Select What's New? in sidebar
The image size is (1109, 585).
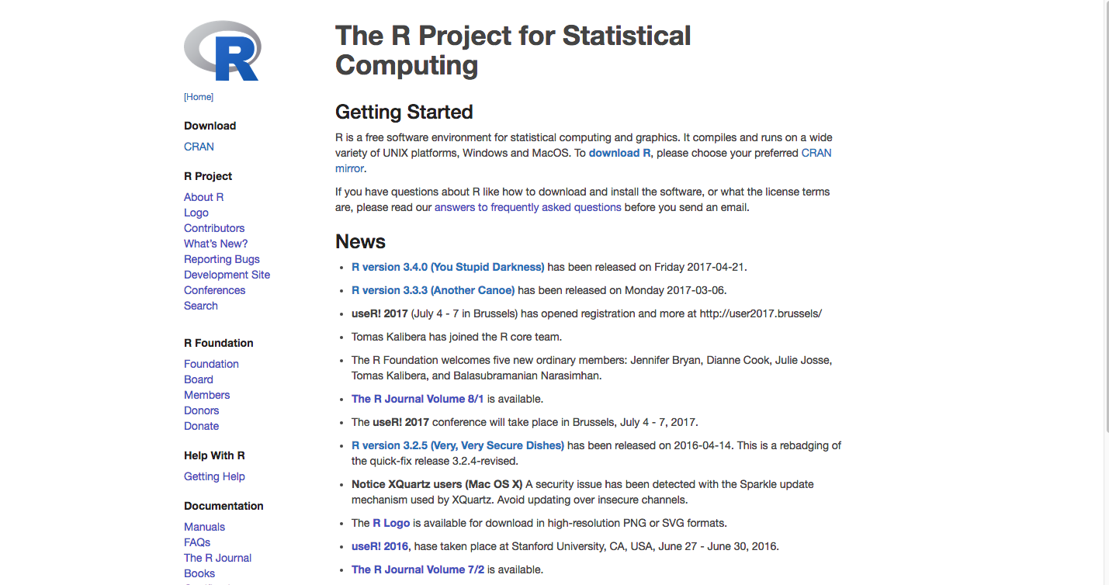click(216, 244)
